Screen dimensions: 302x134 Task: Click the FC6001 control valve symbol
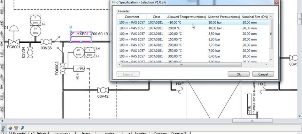point(13,41)
